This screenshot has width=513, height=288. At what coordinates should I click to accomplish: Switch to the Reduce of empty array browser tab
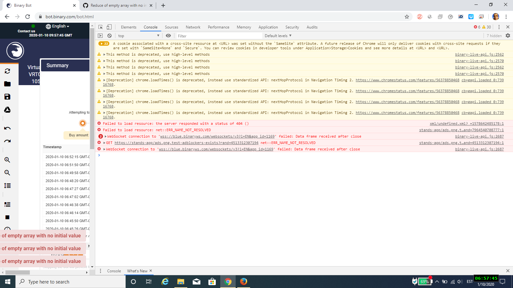pyautogui.click(x=118, y=5)
